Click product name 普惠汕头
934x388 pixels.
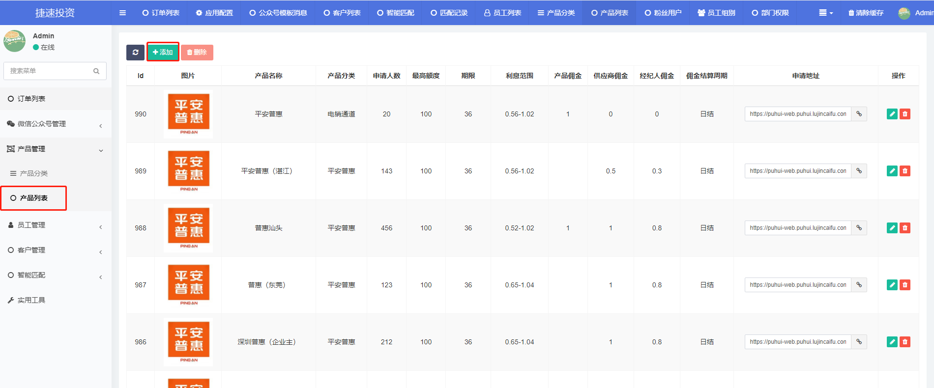pyautogui.click(x=268, y=228)
